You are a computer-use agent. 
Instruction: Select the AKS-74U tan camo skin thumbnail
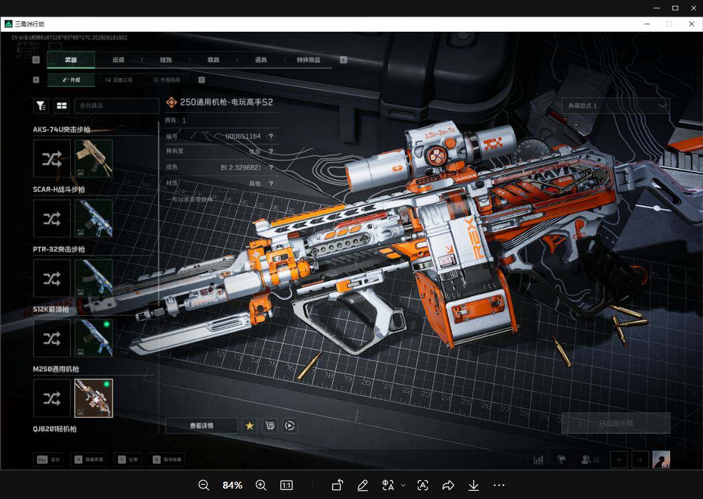click(x=94, y=159)
